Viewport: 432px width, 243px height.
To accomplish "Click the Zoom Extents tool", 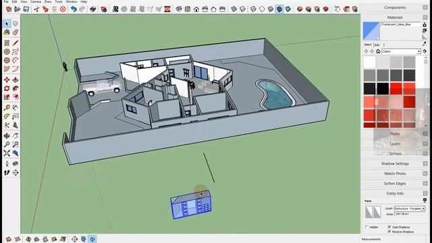I will 7,153.
